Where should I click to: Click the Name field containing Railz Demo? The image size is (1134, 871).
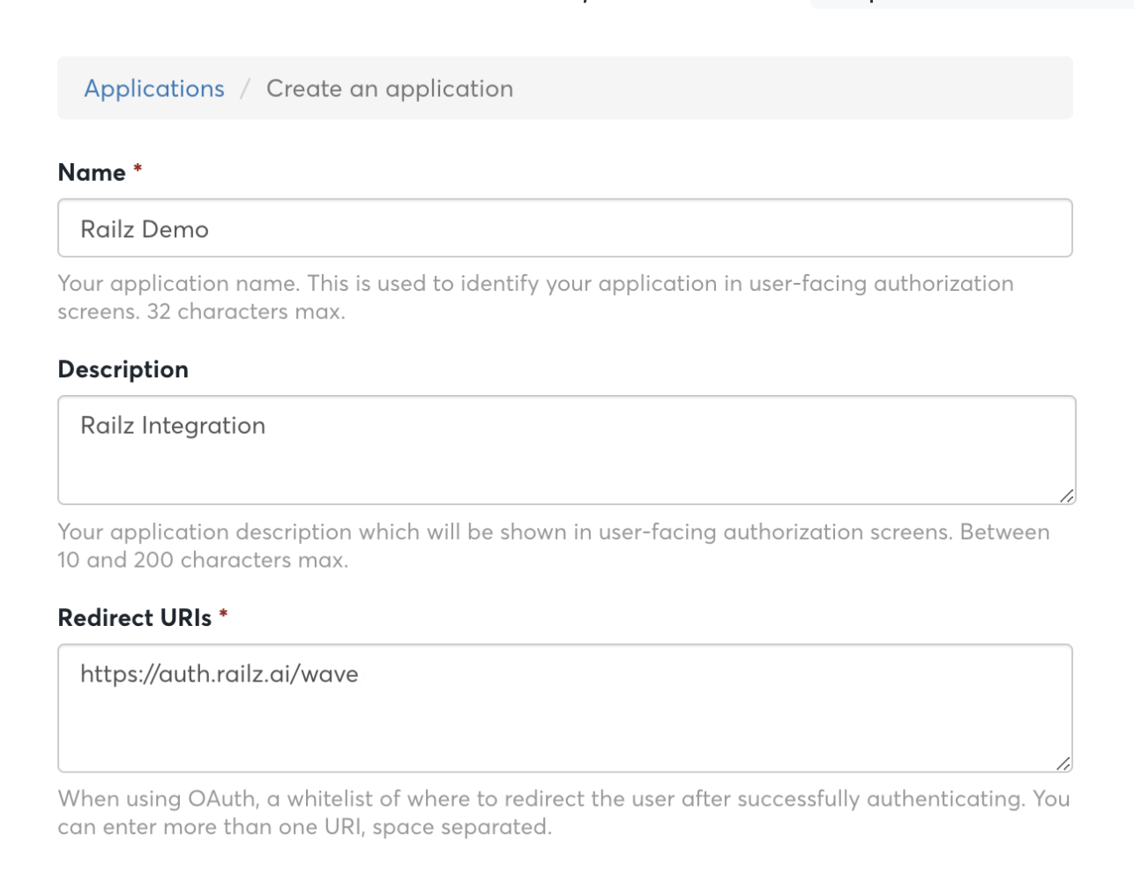point(565,228)
